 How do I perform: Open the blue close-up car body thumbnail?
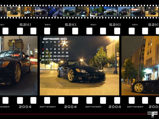(x=55, y=11)
